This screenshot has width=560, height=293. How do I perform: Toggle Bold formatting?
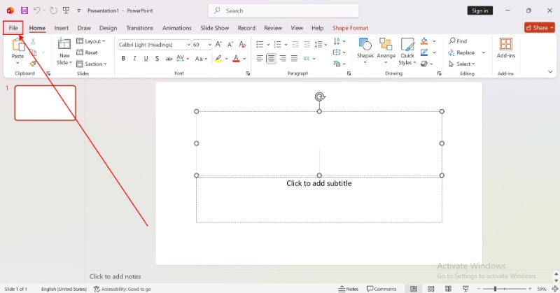tap(124, 59)
